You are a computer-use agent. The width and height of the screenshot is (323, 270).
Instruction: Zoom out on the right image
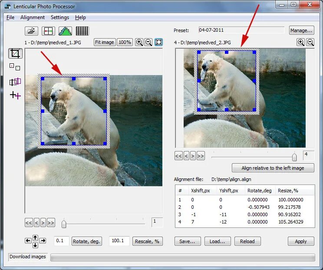click(x=310, y=42)
